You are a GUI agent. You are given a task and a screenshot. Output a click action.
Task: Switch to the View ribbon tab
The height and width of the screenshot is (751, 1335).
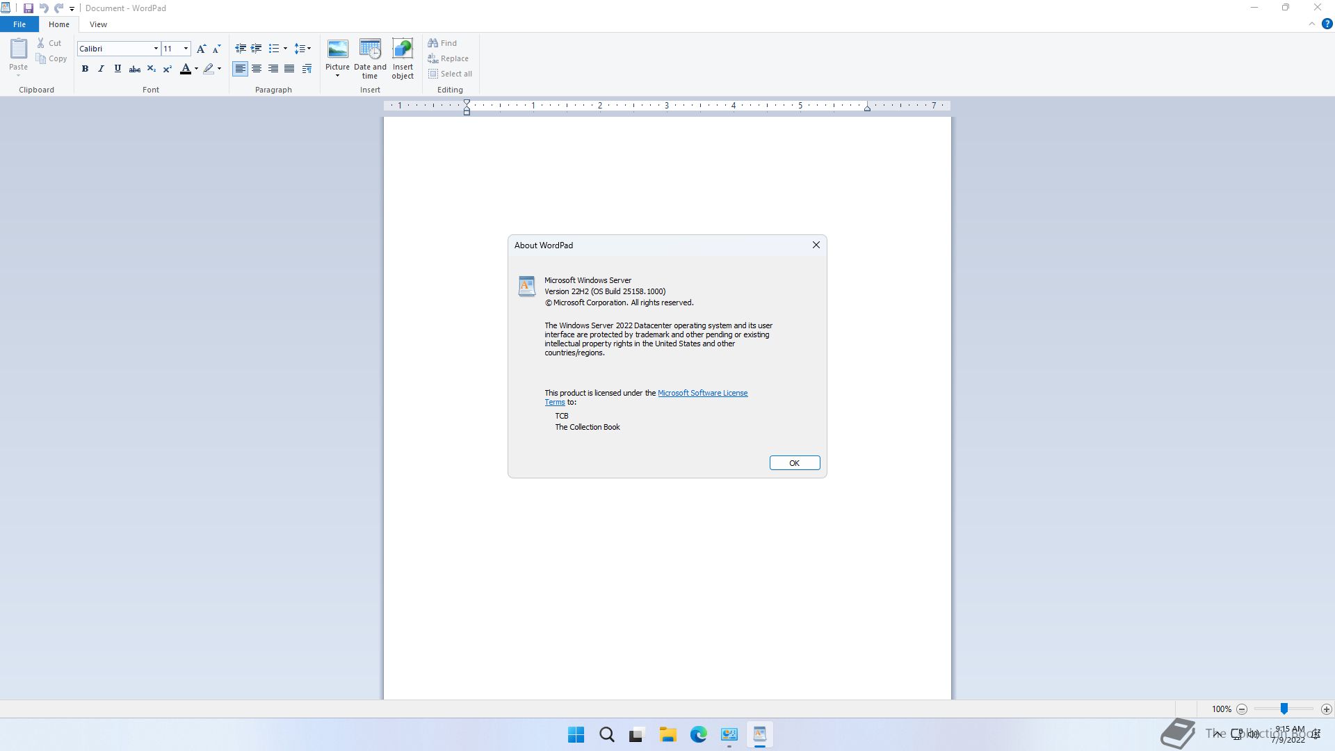[x=98, y=24]
